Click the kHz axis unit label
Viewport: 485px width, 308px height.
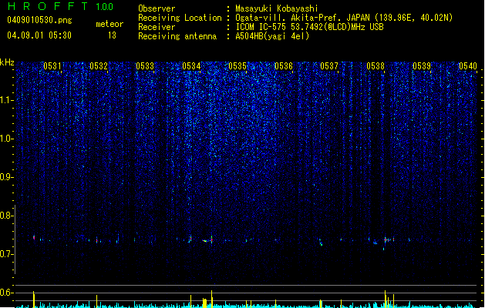(x=7, y=62)
